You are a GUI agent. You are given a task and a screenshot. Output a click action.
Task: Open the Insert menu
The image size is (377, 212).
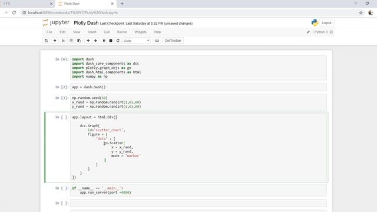(92, 32)
